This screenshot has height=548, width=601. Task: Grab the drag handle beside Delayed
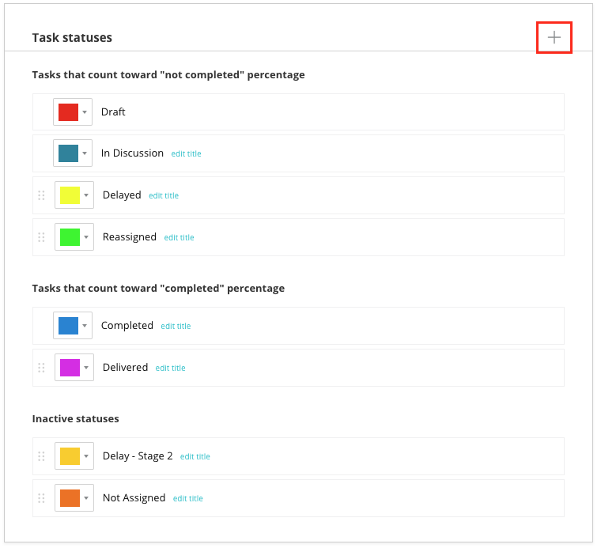pos(41,195)
